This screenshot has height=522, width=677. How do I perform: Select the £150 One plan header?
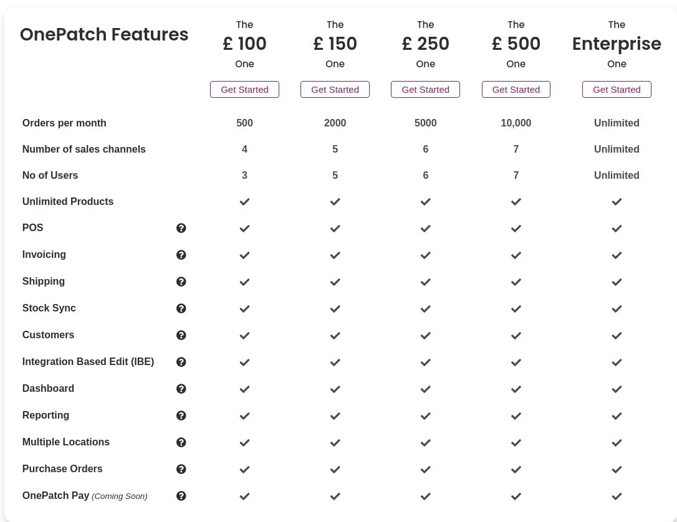[x=335, y=44]
